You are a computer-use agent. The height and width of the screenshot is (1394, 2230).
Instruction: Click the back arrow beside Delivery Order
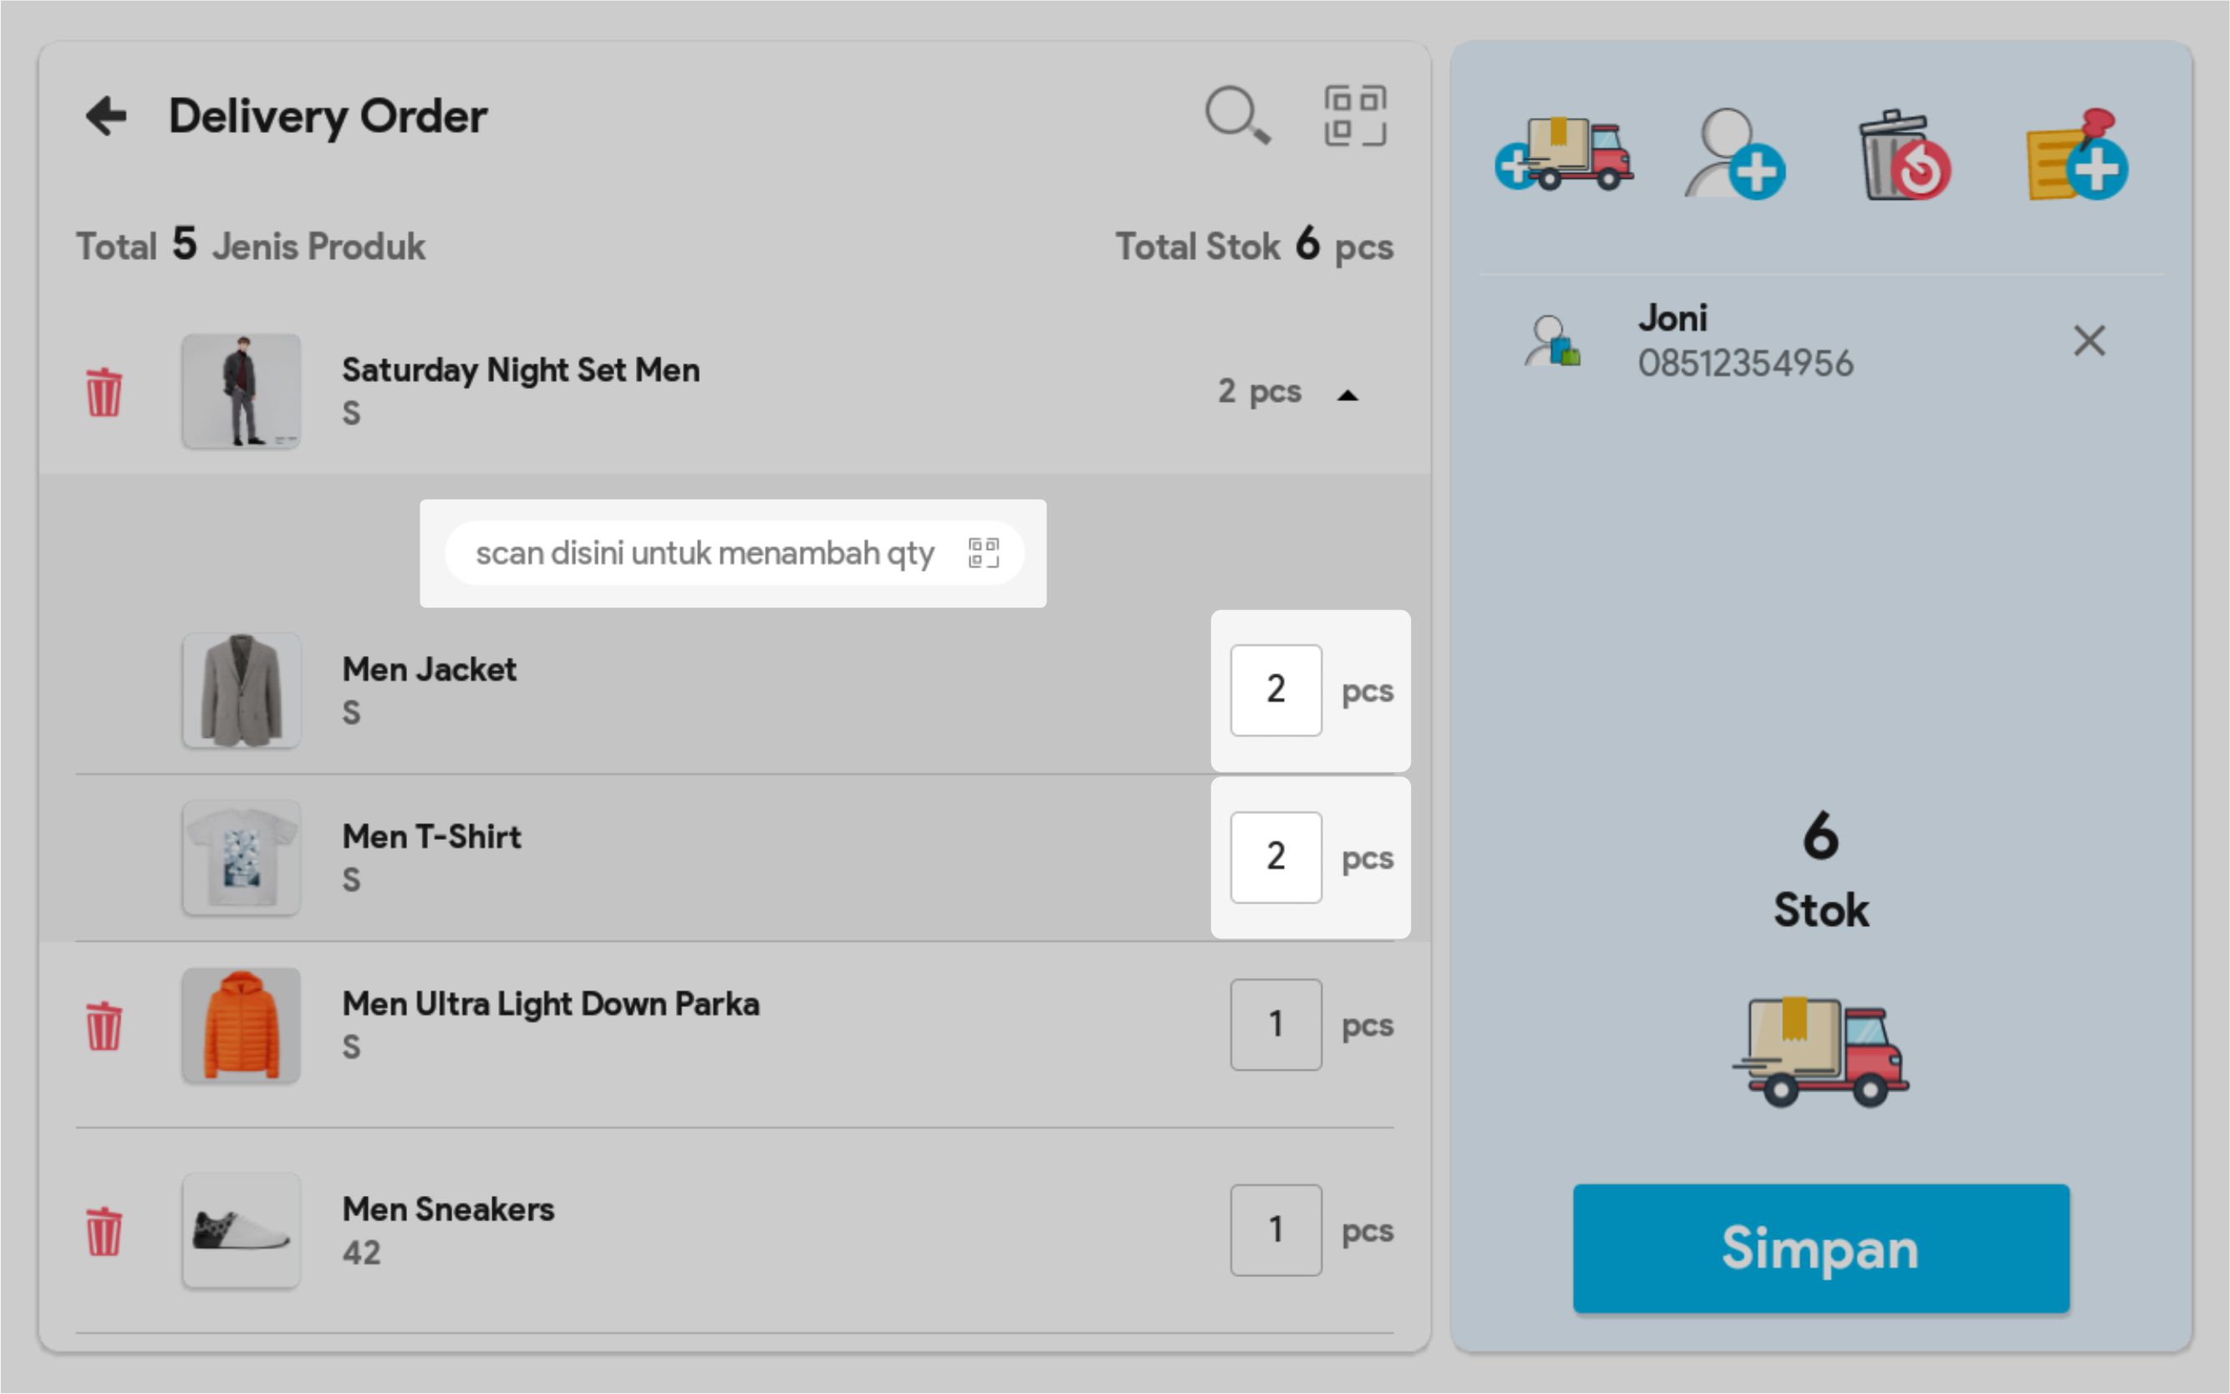pyautogui.click(x=106, y=116)
